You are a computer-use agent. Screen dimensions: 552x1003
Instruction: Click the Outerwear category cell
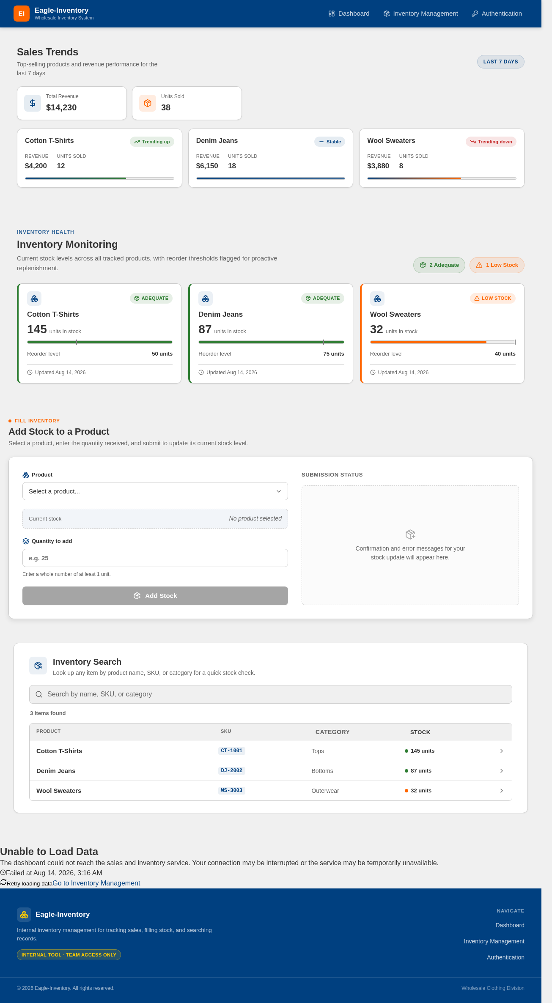[x=325, y=791]
